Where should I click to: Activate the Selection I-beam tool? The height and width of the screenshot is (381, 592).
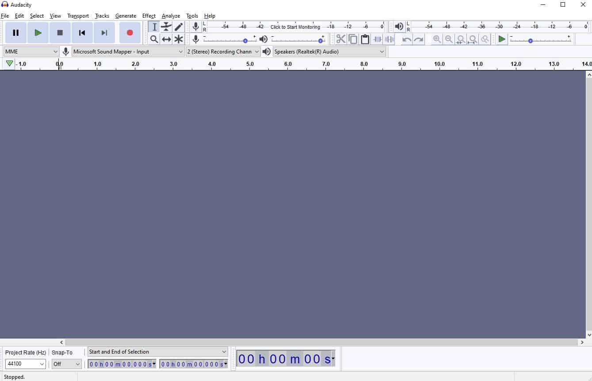154,27
